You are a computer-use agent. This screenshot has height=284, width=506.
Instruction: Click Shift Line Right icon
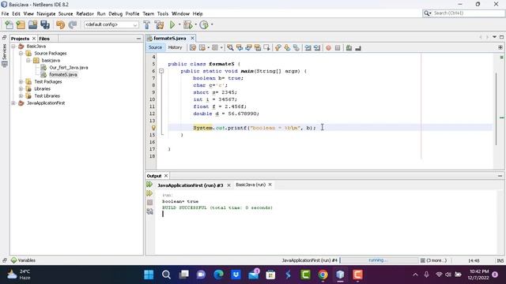coord(317,47)
